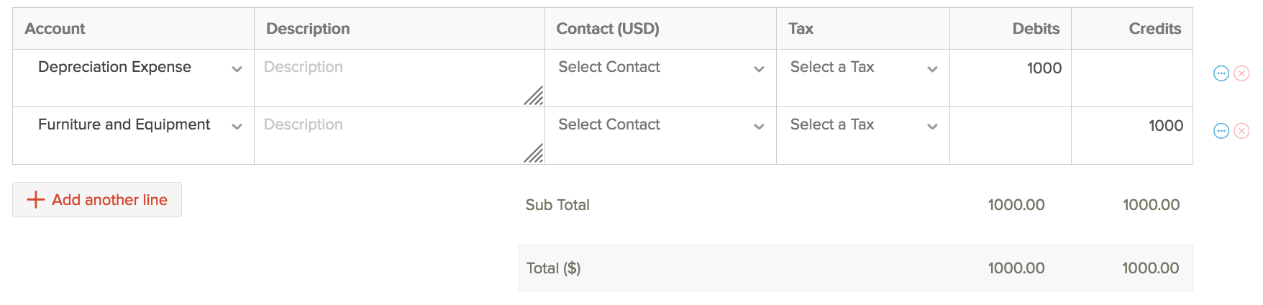Open Select a Tax dropdown in second row
The width and height of the screenshot is (1263, 305).
pos(932,127)
